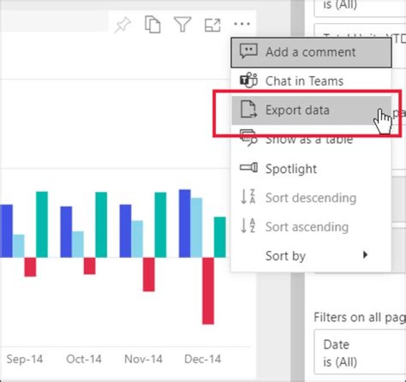Image resolution: width=406 pixels, height=382 pixels.
Task: Expand the Sort by submenu arrow
Action: click(365, 254)
